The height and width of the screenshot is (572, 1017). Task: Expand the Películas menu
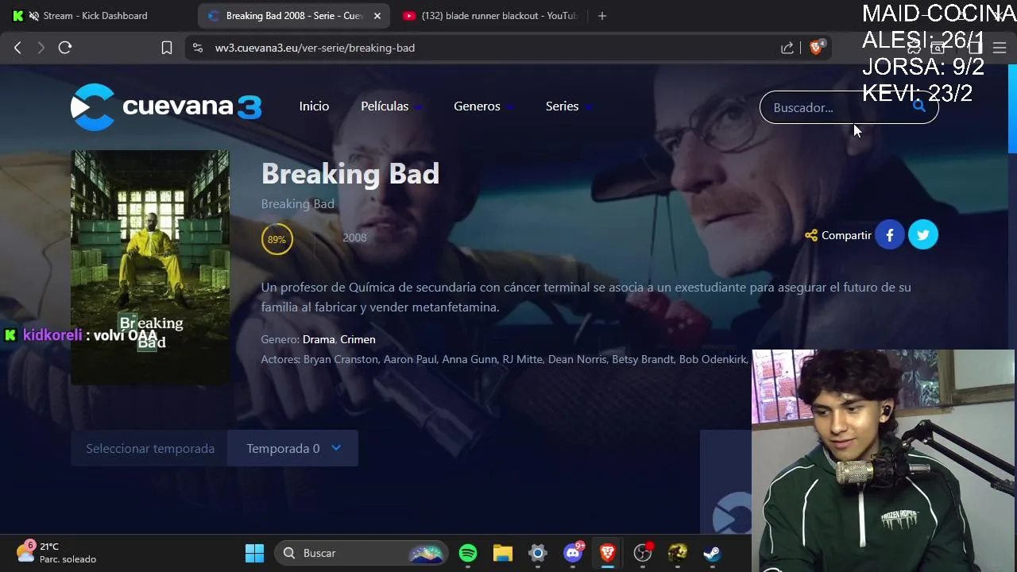click(391, 106)
